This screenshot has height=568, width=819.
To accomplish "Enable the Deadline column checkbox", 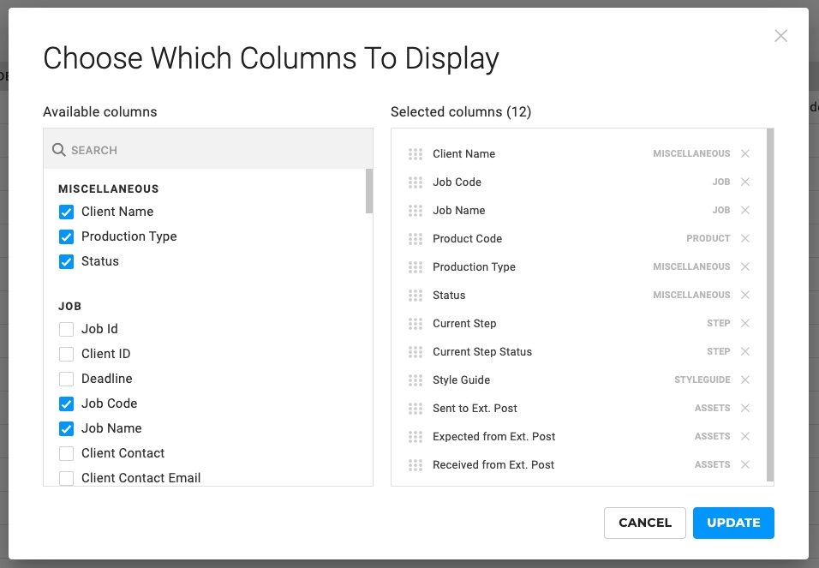I will pos(66,379).
